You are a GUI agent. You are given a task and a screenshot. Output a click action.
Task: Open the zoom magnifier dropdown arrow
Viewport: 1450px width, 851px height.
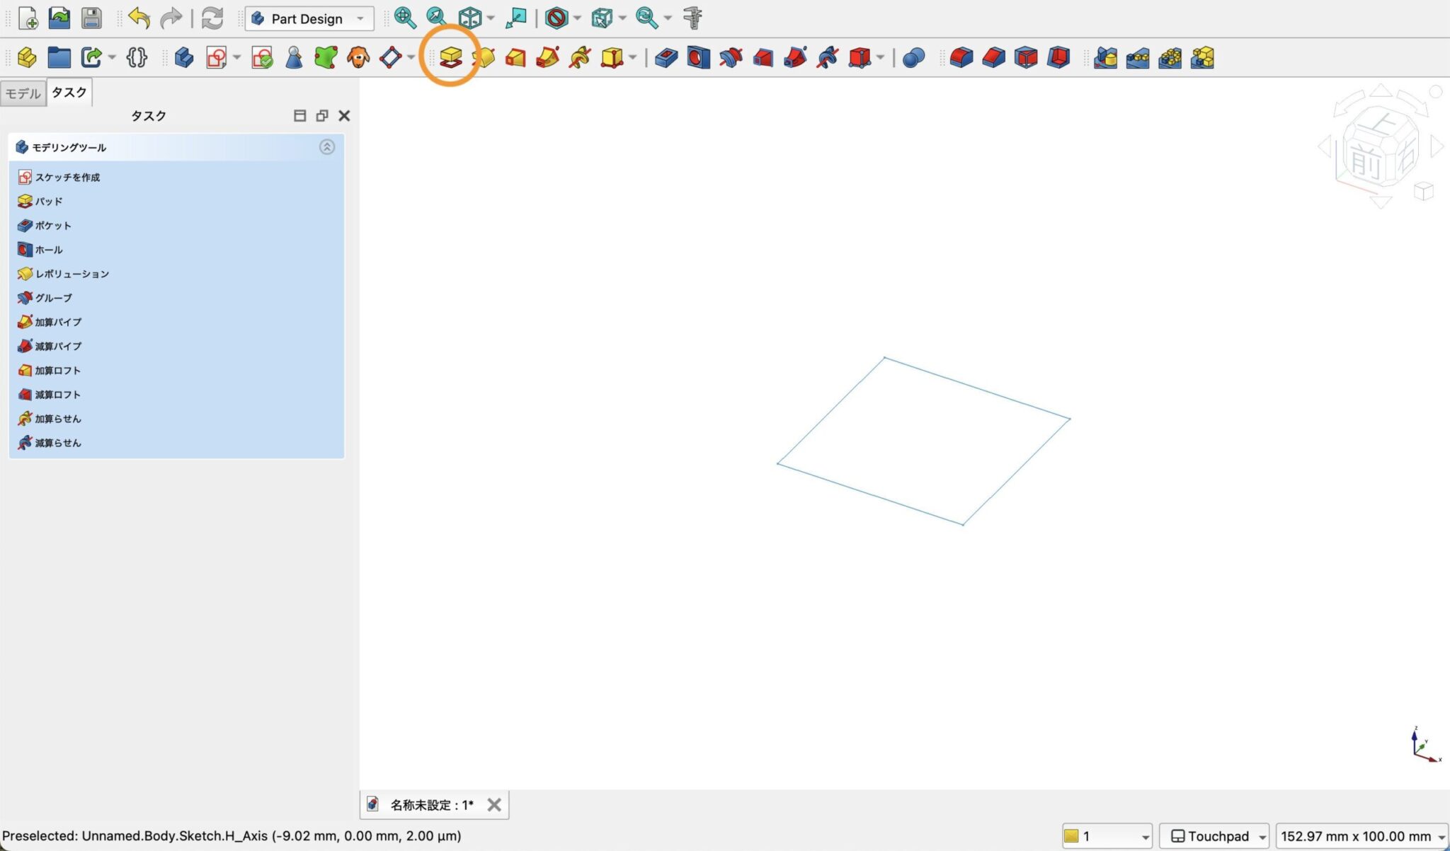tap(667, 18)
